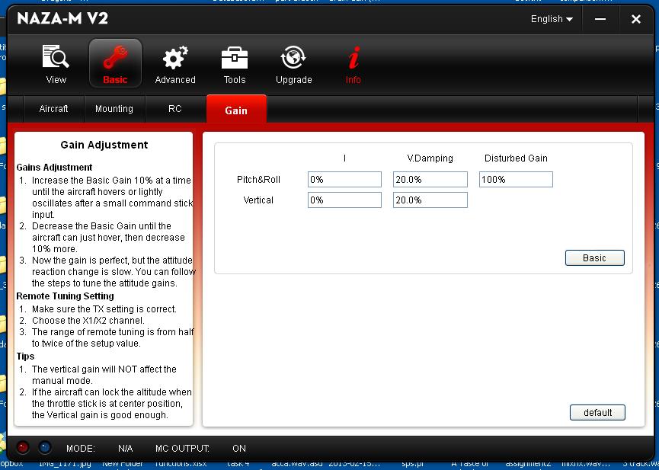659x470 pixels.
Task: Click the red status indicator light
Action: click(23, 448)
